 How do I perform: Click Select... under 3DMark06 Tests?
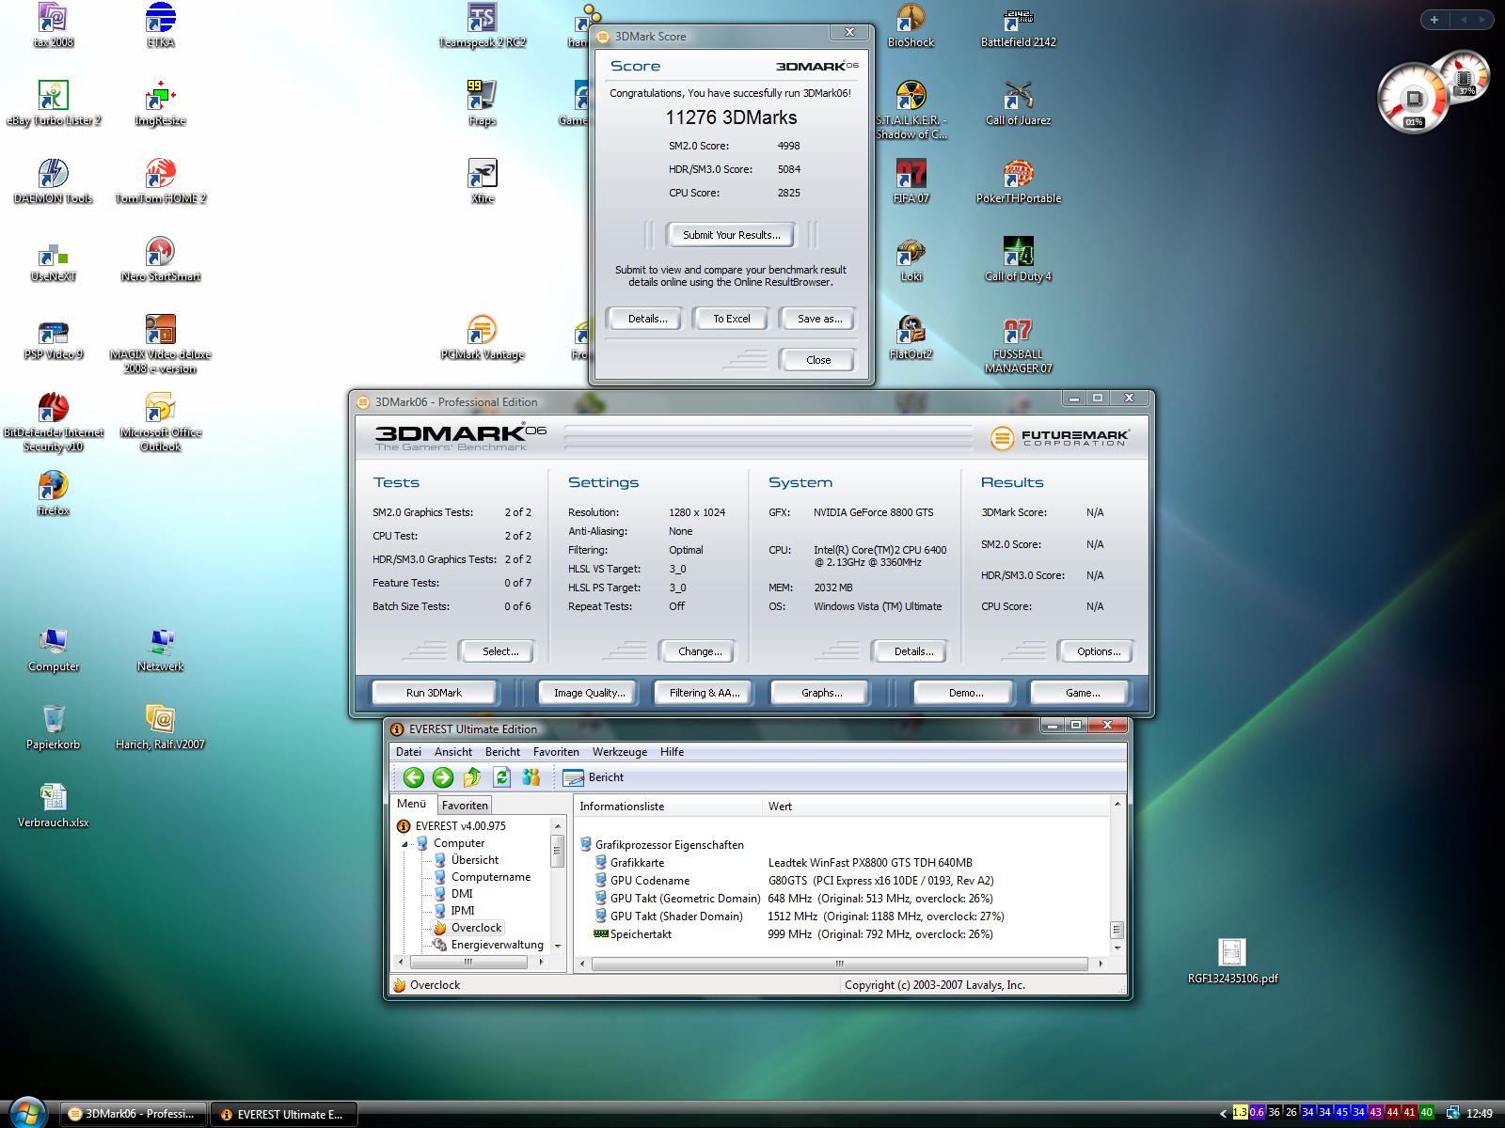click(x=499, y=651)
